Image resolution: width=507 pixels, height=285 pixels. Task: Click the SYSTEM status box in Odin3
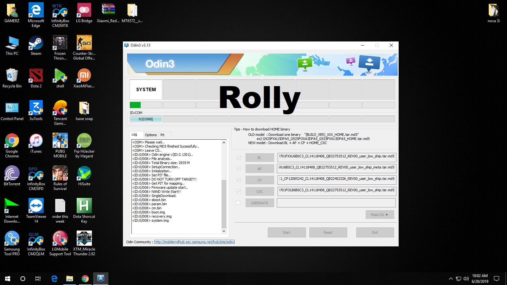pyautogui.click(x=146, y=90)
